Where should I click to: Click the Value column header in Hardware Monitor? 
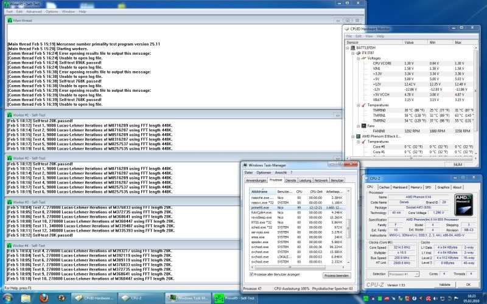pyautogui.click(x=416, y=42)
